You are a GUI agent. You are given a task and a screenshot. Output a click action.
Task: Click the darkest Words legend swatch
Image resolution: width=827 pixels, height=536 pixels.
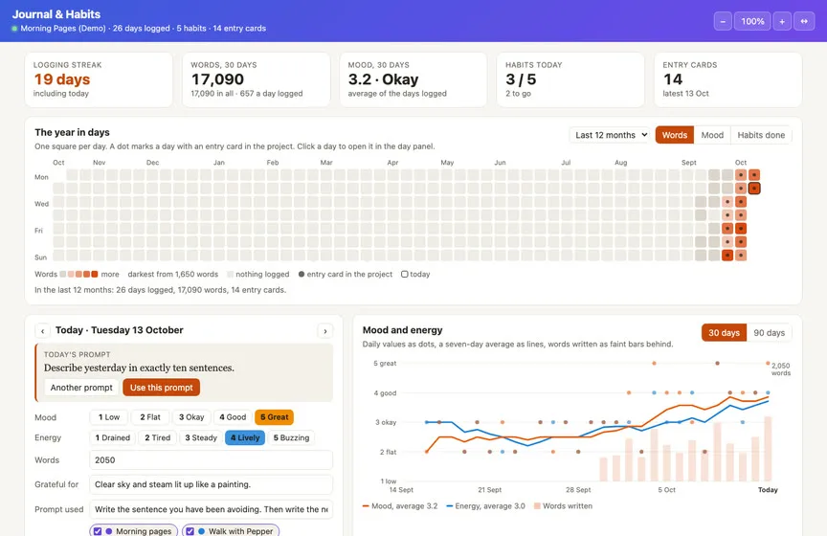95,275
